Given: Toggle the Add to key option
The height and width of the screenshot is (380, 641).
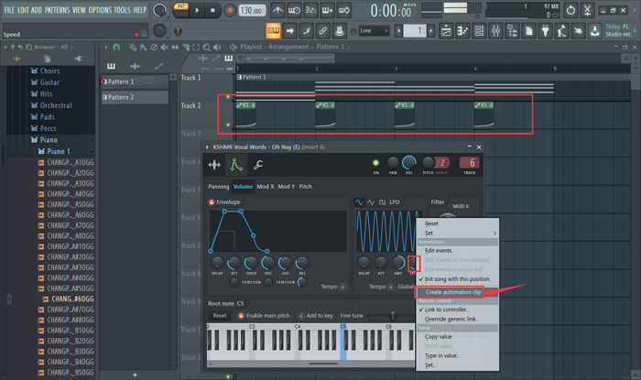Looking at the screenshot, I should (315, 315).
